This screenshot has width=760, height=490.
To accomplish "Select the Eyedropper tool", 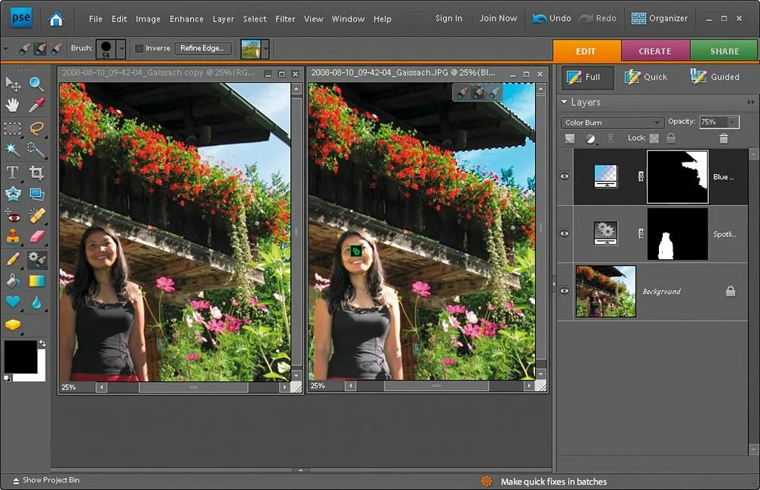I will coord(36,105).
